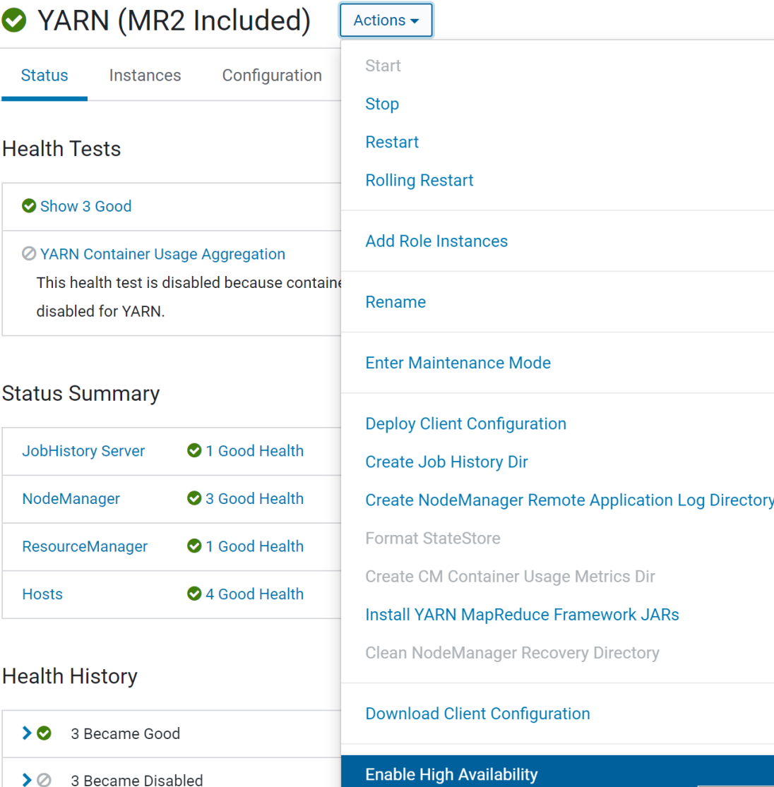
Task: Choose Enter Maintenance Mode
Action: click(458, 362)
